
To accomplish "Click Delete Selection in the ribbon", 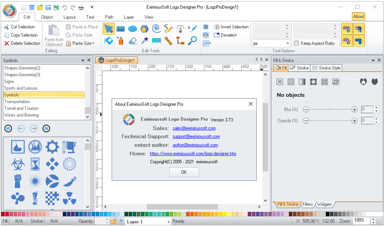I will click(x=22, y=43).
